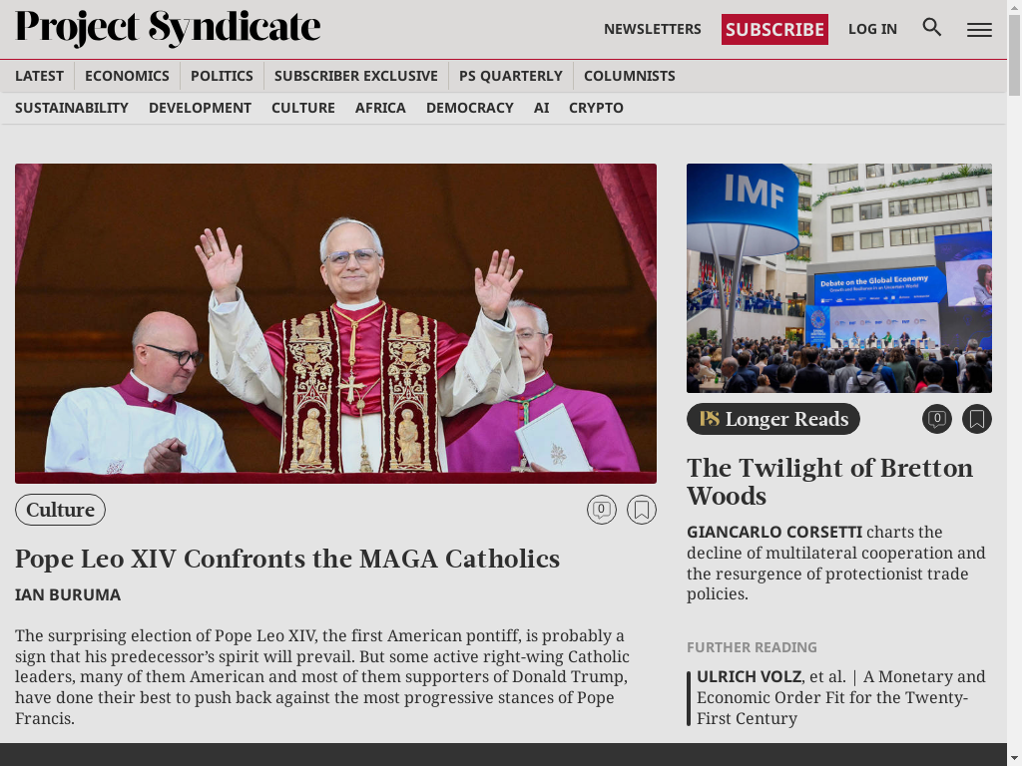Screen dimensions: 1022x766
Task: Browse the Africa topic
Action: (380, 108)
